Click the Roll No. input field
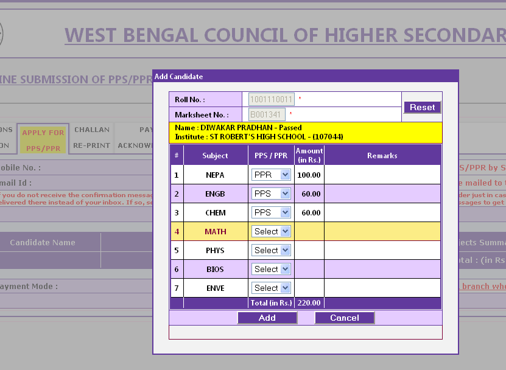 [272, 99]
